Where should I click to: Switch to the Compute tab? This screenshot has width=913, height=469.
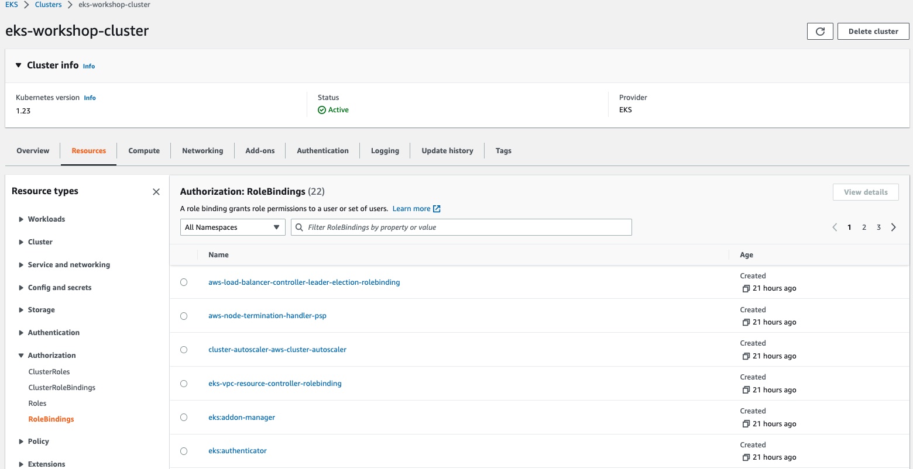point(144,151)
